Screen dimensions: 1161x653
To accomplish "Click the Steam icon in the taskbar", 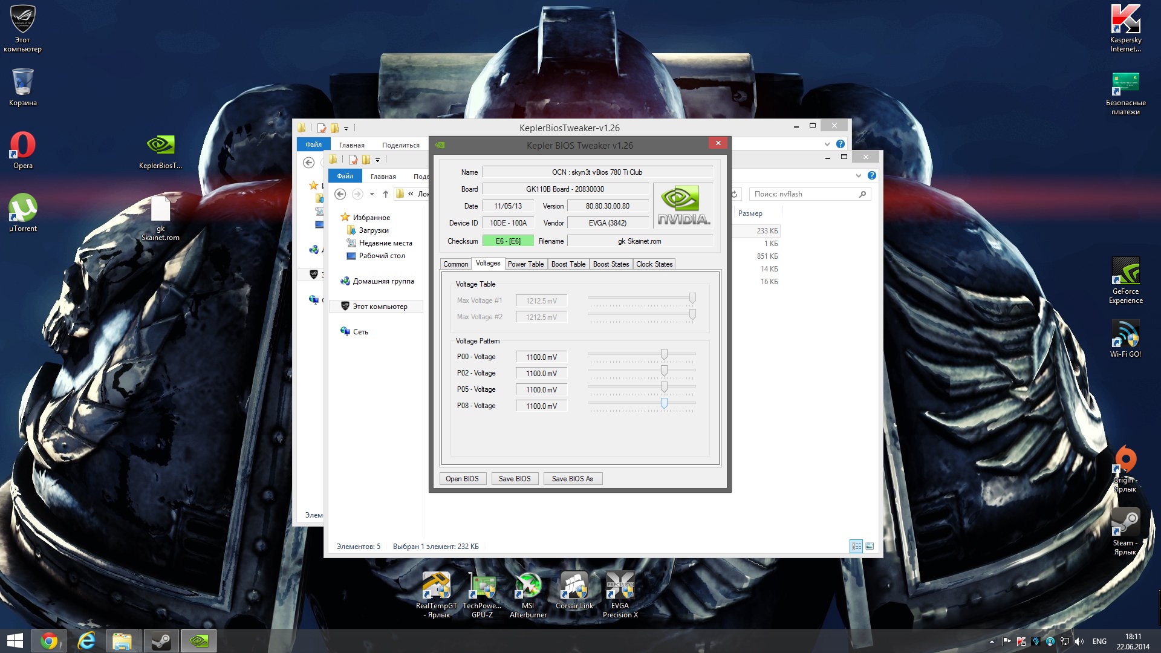I will pos(161,641).
